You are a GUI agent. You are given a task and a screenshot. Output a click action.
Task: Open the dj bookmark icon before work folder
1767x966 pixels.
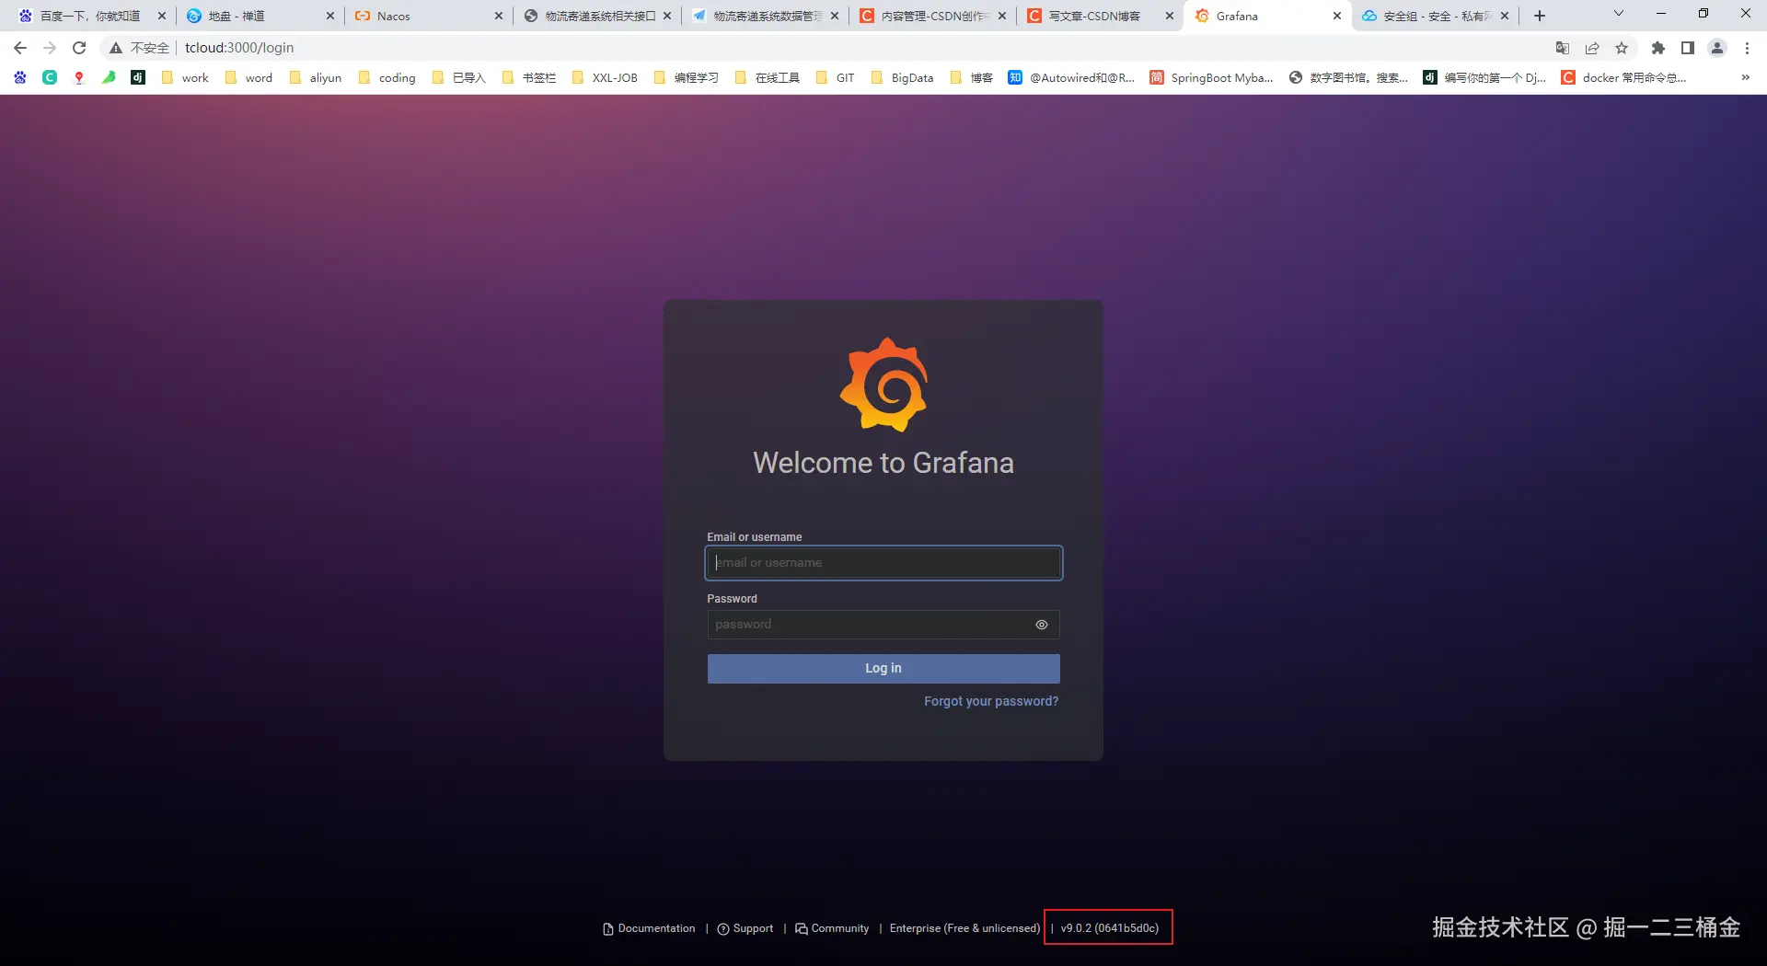tap(138, 78)
